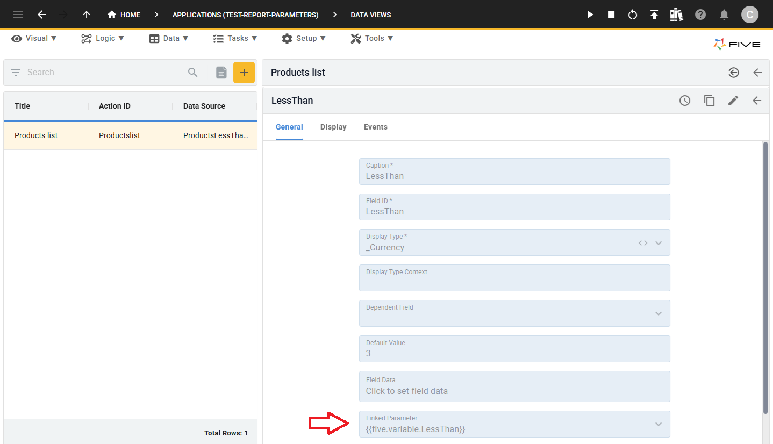
Task: Open the notifications bell icon
Action: click(725, 15)
